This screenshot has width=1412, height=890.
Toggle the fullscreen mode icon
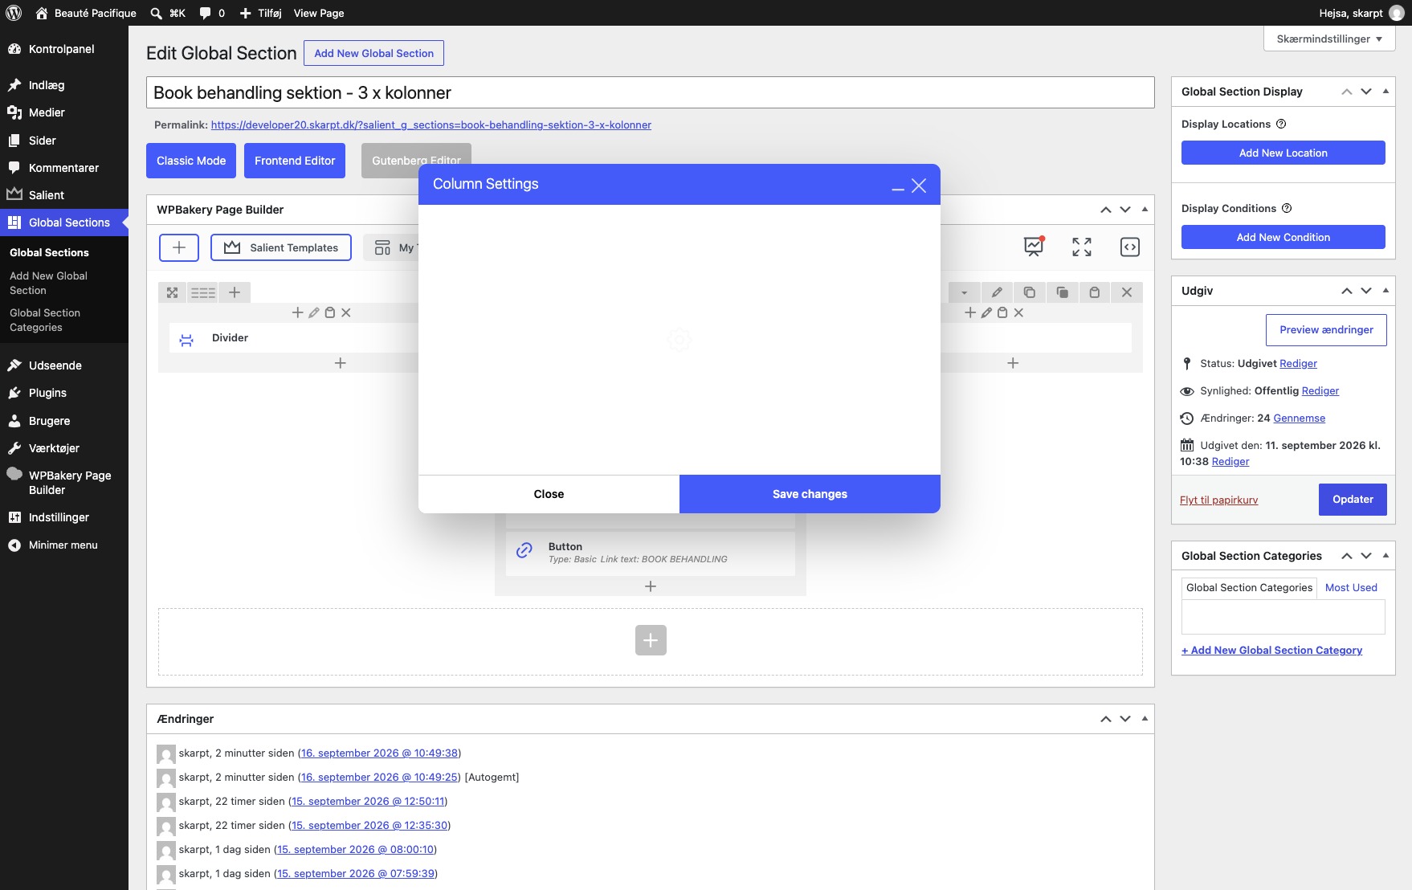[x=1082, y=247]
